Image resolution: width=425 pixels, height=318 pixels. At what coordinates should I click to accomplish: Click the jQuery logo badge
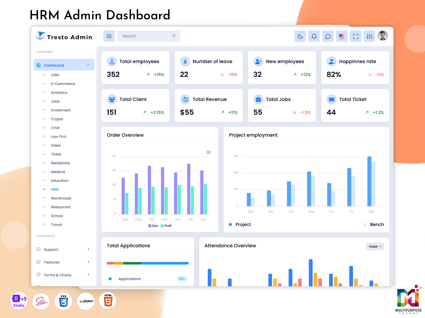click(x=86, y=301)
